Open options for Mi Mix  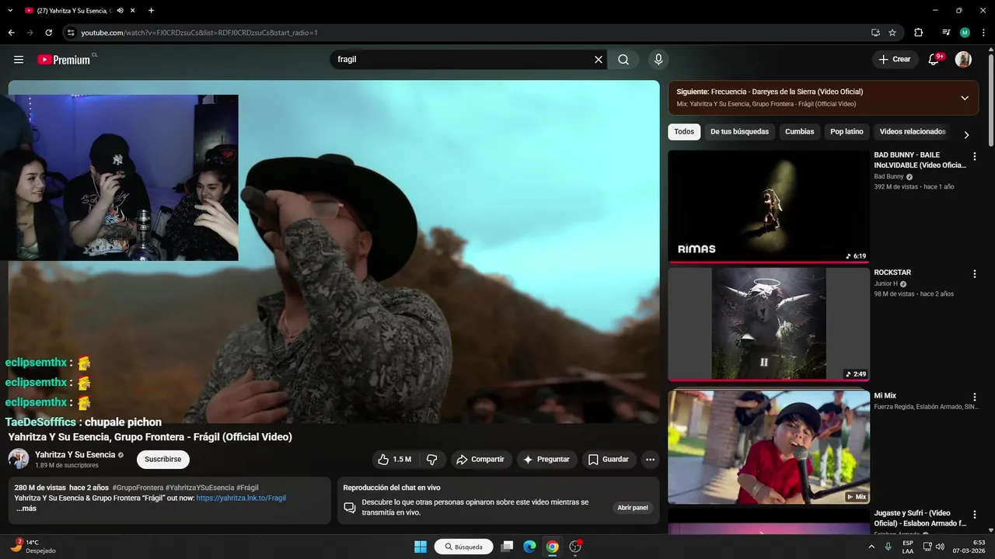click(x=975, y=397)
